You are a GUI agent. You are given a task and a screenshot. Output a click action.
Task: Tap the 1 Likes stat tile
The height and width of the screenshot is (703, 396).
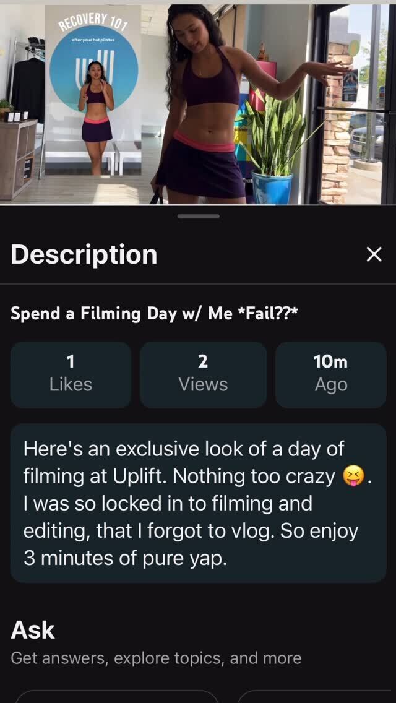71,374
